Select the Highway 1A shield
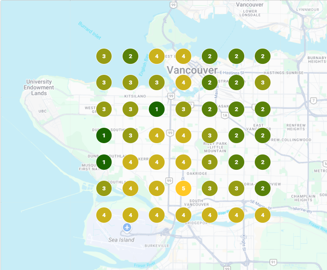Screen dimensions: 327x270 point(225,116)
